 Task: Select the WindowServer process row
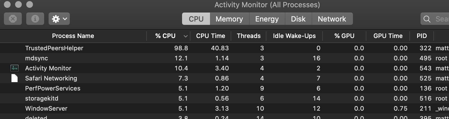click(x=46, y=108)
